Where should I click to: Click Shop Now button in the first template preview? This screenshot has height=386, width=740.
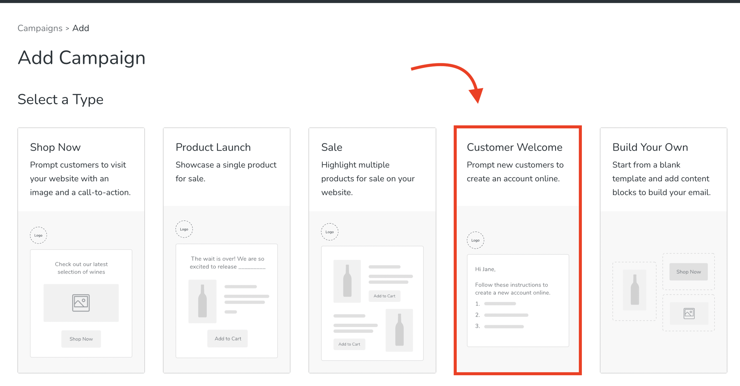click(x=81, y=339)
